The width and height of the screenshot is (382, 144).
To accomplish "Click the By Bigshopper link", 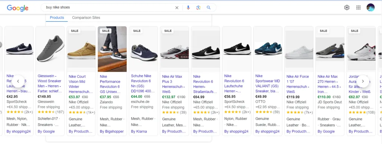I will pos(112,131).
